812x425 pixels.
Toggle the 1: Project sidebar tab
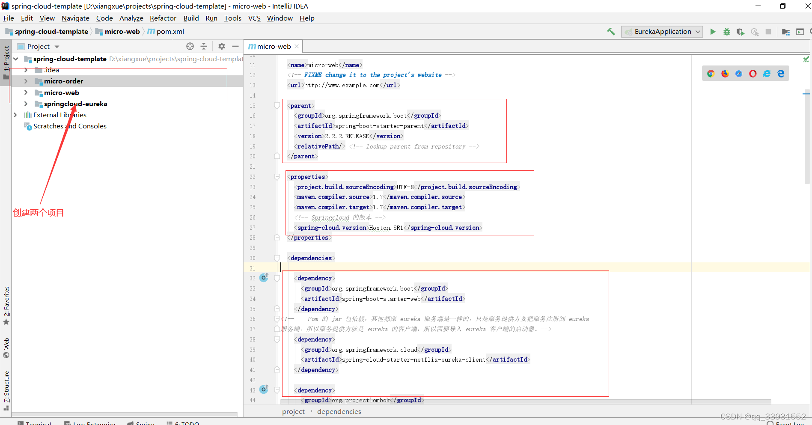[x=6, y=62]
